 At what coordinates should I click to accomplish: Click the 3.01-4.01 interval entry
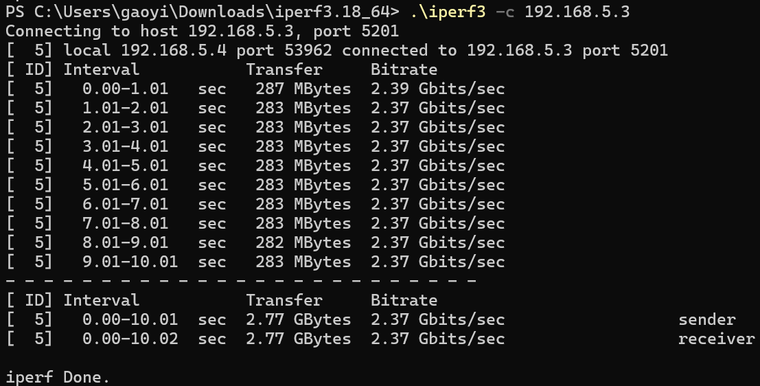point(125,146)
